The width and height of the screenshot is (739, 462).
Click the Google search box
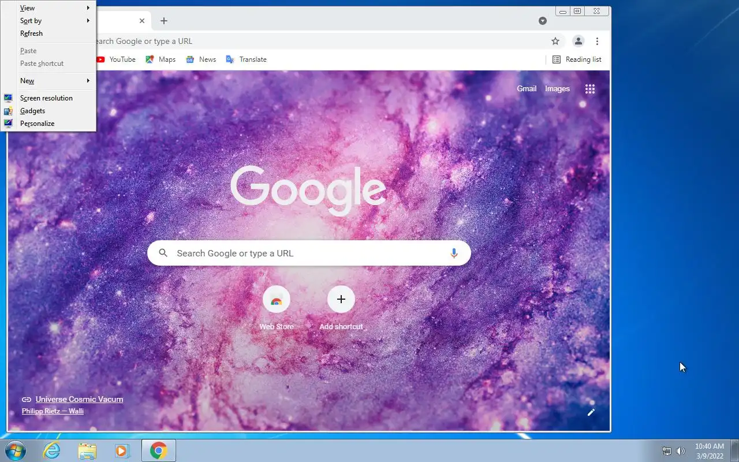(309, 253)
